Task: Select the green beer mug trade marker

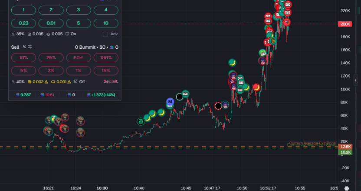Action: [x=273, y=41]
